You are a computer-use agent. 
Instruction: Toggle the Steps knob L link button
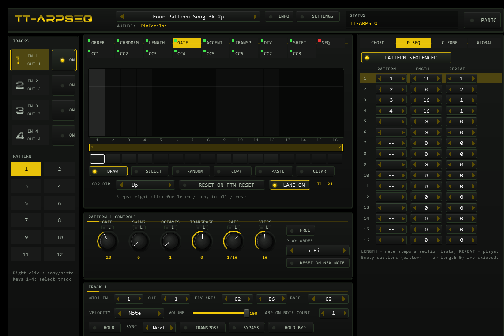[x=264, y=227]
